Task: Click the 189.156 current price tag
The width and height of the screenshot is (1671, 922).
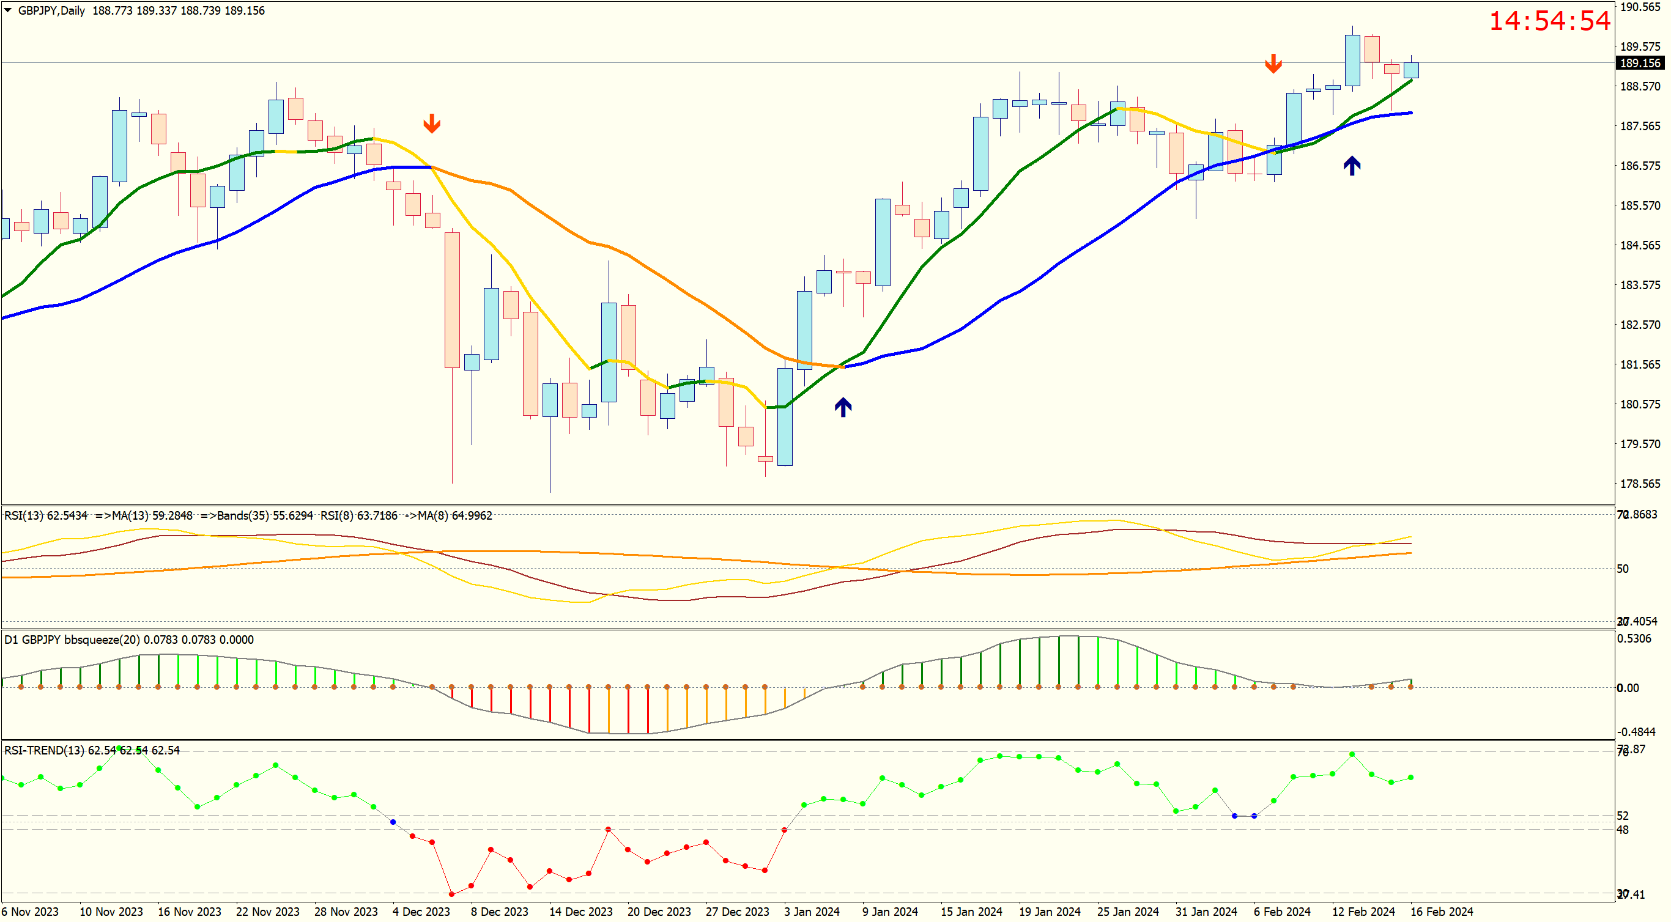Action: tap(1639, 63)
